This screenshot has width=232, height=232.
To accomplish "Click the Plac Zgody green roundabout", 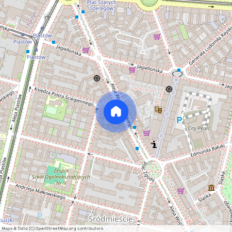I will (x=154, y=169).
